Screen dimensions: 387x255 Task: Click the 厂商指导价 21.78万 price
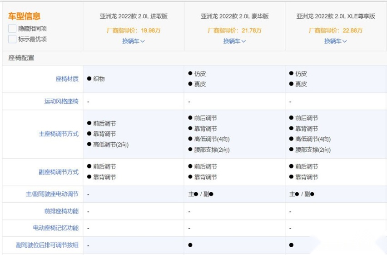tap(234, 30)
